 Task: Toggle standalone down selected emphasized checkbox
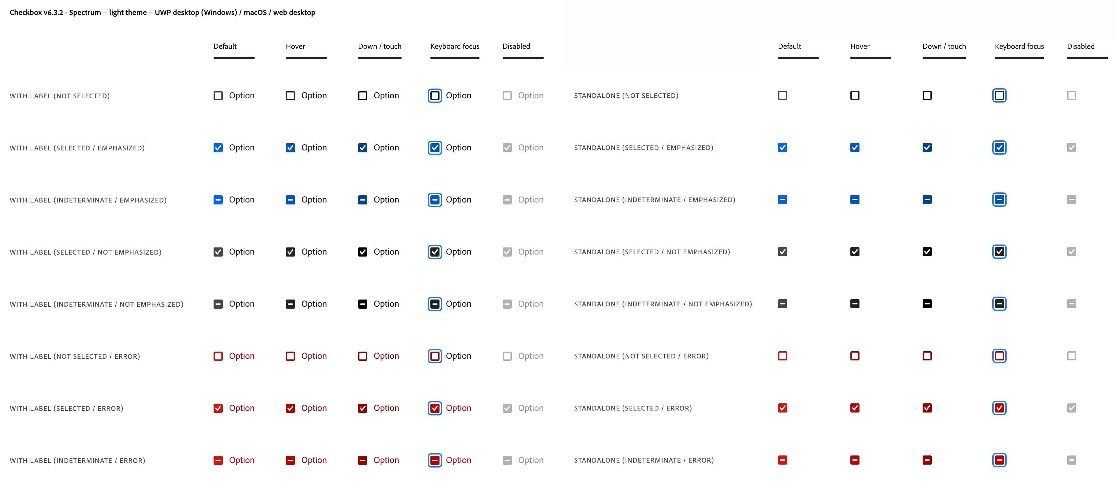(x=927, y=147)
